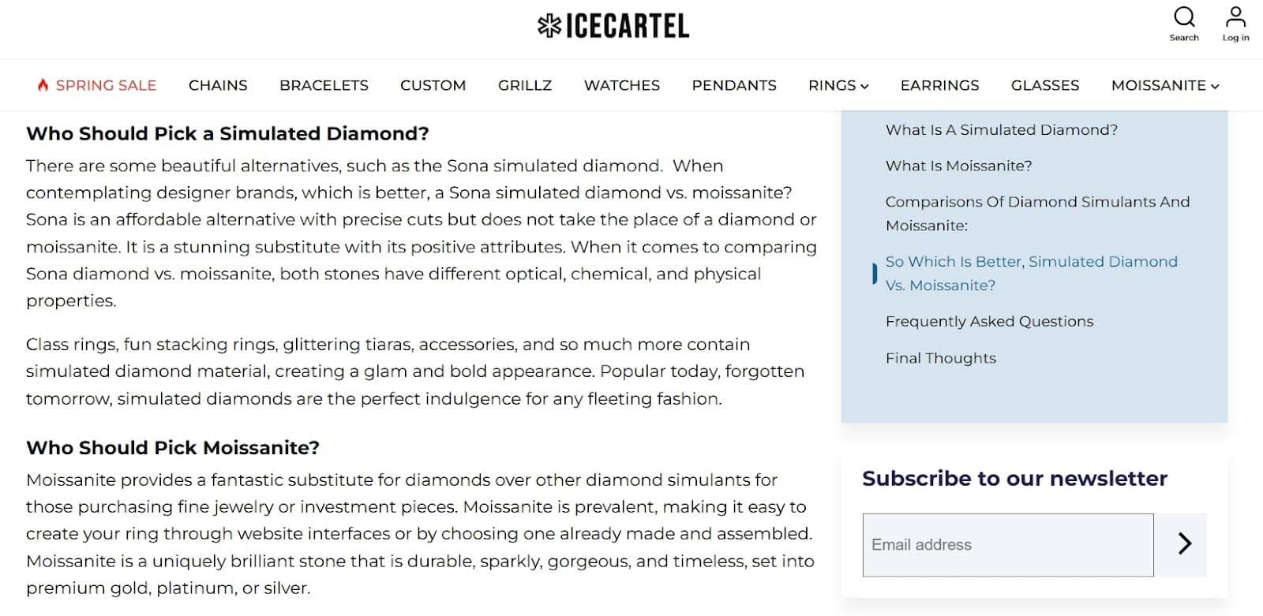
Task: Expand the MOISSANITE dropdown menu
Action: (1164, 85)
